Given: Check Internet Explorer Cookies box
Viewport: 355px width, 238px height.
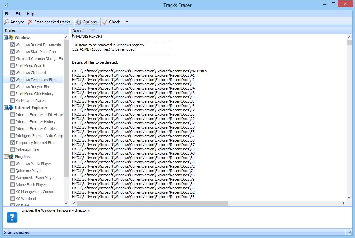Looking at the screenshot, I should [x=12, y=129].
